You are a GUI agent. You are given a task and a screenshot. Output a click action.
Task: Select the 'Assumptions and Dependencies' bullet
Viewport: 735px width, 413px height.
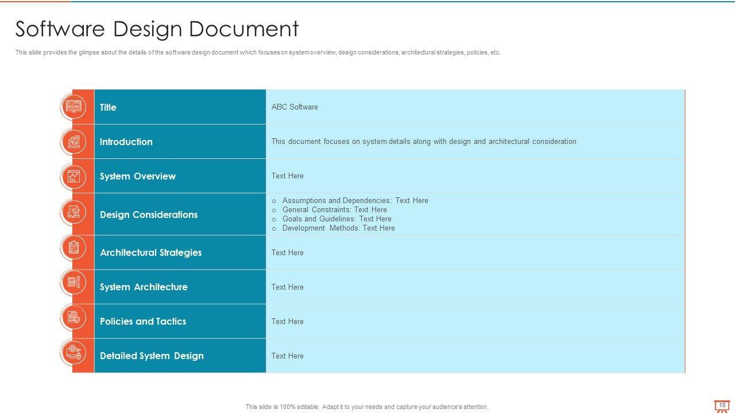coord(355,201)
